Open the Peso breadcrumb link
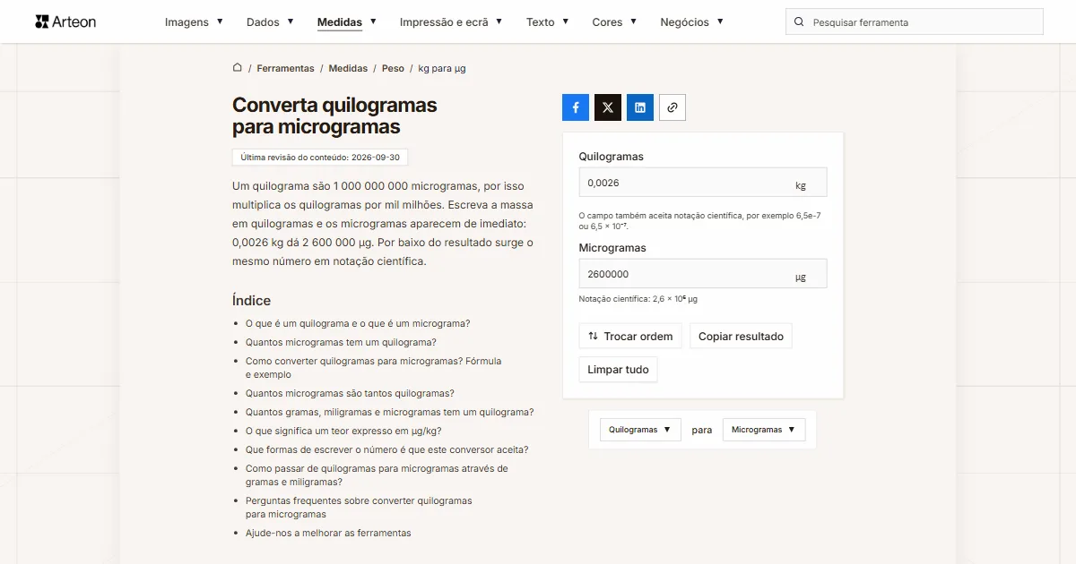Image resolution: width=1076 pixels, height=564 pixels. (393, 68)
